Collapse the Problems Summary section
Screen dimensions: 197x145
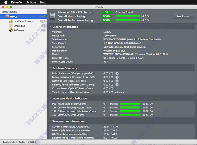[50, 68]
